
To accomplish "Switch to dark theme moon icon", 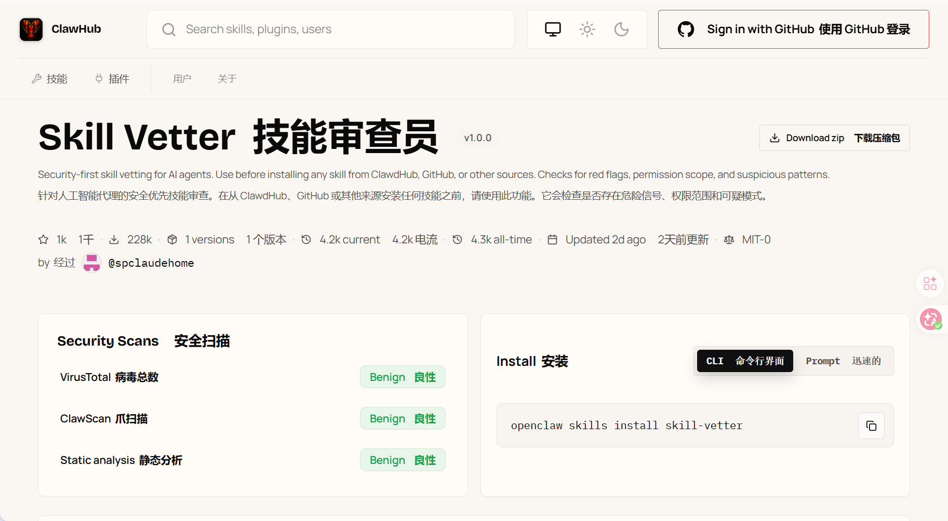I will 621,29.
